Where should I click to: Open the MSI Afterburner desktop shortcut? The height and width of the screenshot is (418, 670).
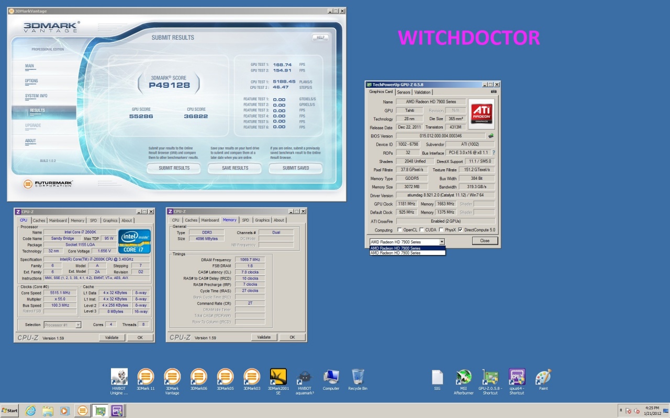(463, 378)
